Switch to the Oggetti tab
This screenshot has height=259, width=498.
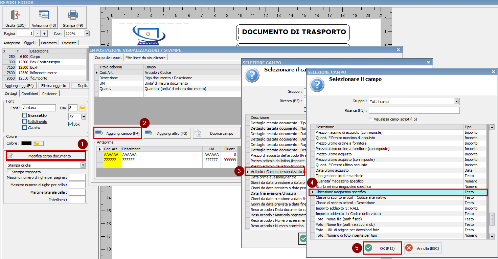(x=30, y=43)
